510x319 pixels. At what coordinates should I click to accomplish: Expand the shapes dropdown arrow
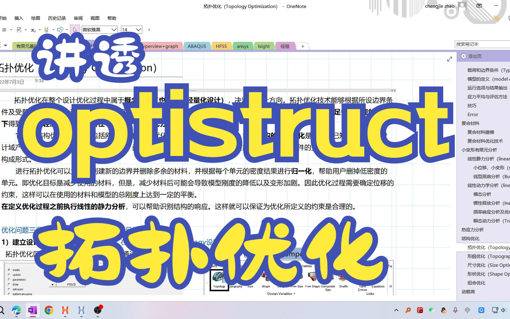pyautogui.click(x=67, y=30)
